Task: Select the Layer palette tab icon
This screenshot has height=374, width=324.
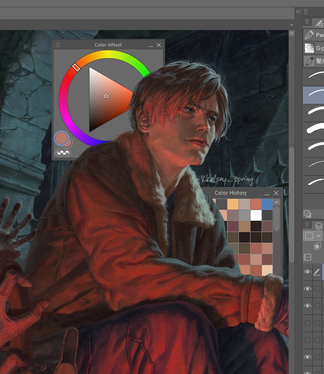Action: (318, 226)
